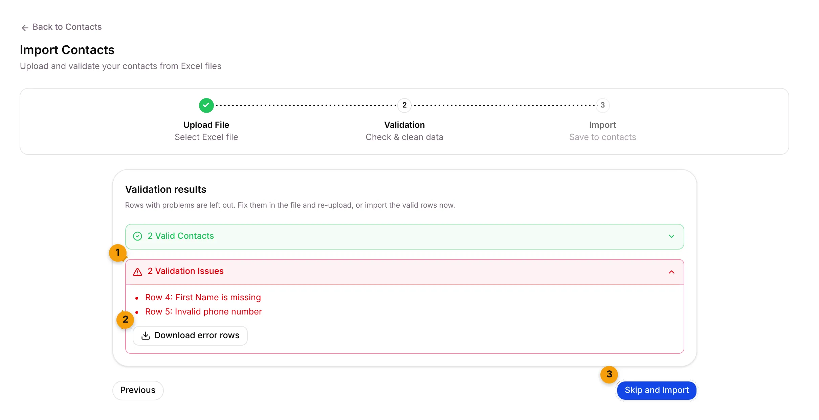Click the Upload File step label

click(206, 125)
